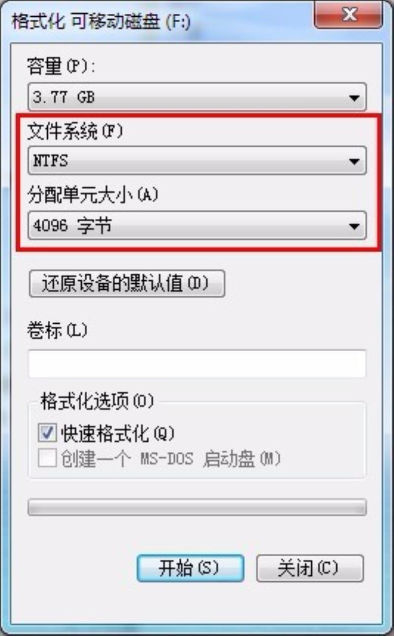
Task: Click the arrow on the 容量 dropdown
Action: click(x=354, y=98)
